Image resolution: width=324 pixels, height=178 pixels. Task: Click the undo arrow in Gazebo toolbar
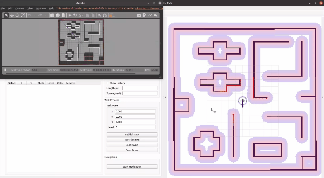30,15
